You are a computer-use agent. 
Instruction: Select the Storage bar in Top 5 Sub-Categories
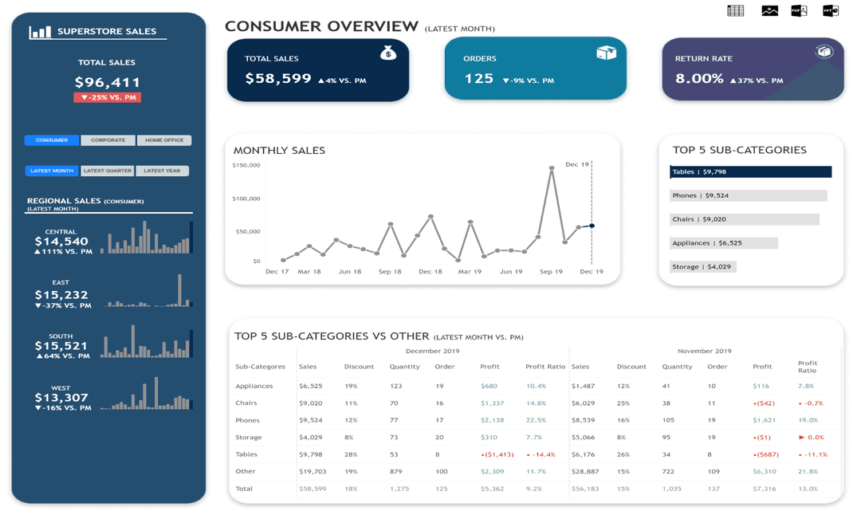(705, 266)
